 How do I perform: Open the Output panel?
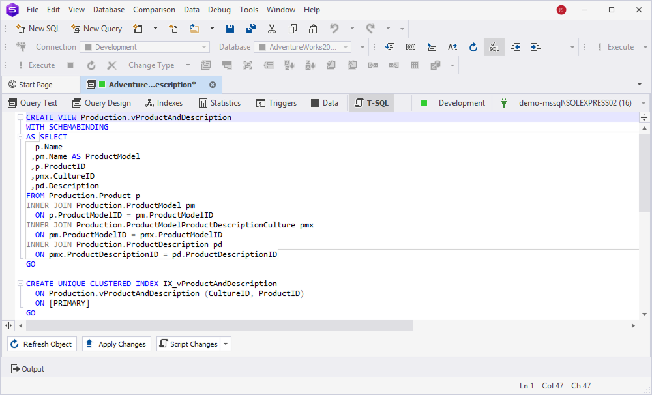pyautogui.click(x=28, y=369)
